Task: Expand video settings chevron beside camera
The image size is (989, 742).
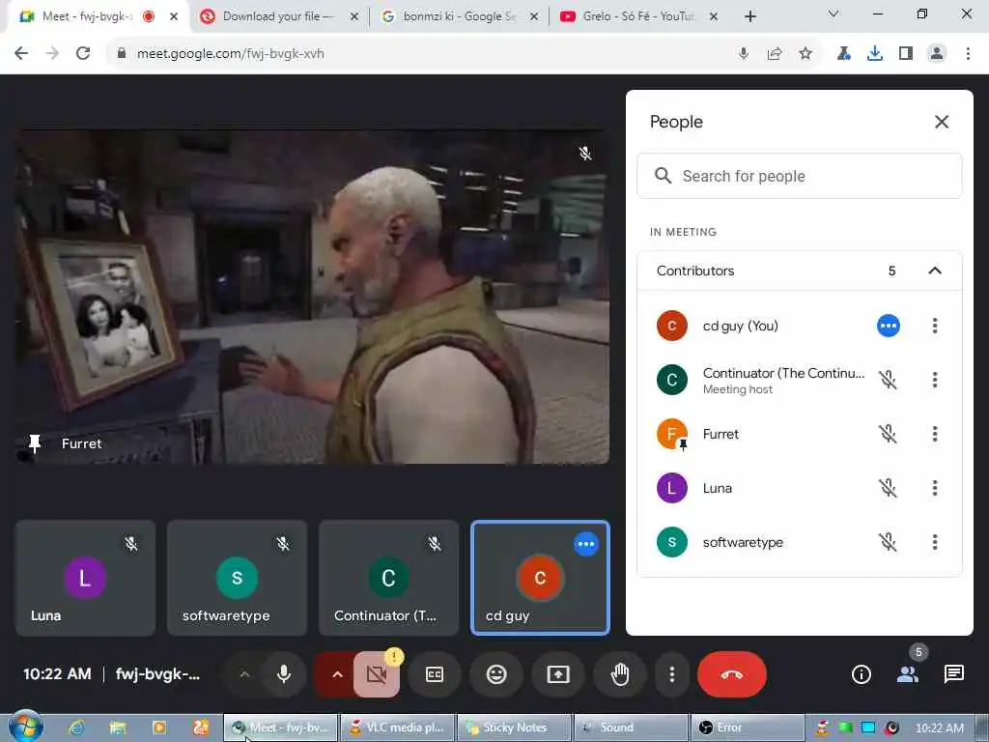Action: [337, 674]
